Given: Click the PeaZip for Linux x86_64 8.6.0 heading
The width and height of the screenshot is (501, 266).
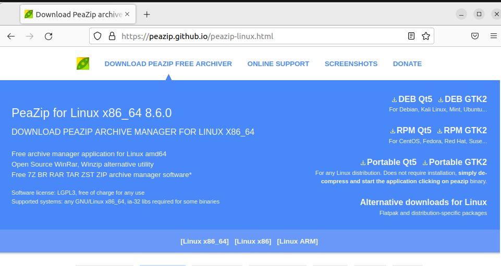Looking at the screenshot, I should coord(92,113).
